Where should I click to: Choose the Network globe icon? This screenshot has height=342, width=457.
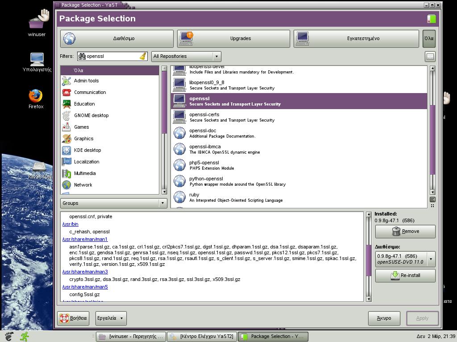point(66,185)
